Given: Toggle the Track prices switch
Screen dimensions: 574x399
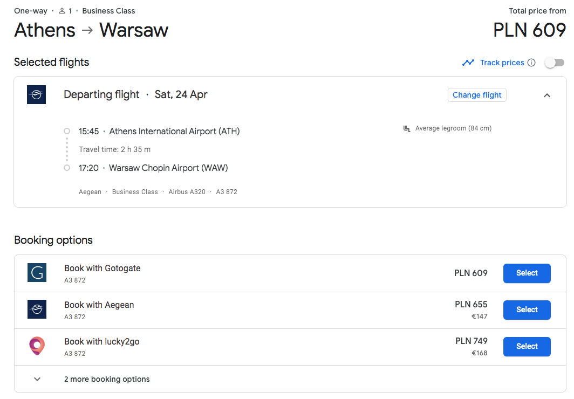Looking at the screenshot, I should click(x=555, y=63).
